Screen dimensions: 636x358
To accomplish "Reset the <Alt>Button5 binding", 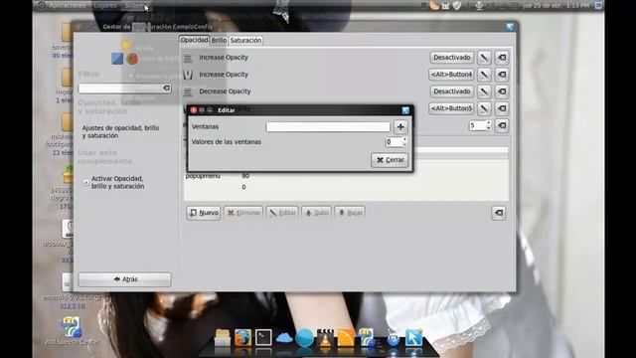I will (502, 108).
